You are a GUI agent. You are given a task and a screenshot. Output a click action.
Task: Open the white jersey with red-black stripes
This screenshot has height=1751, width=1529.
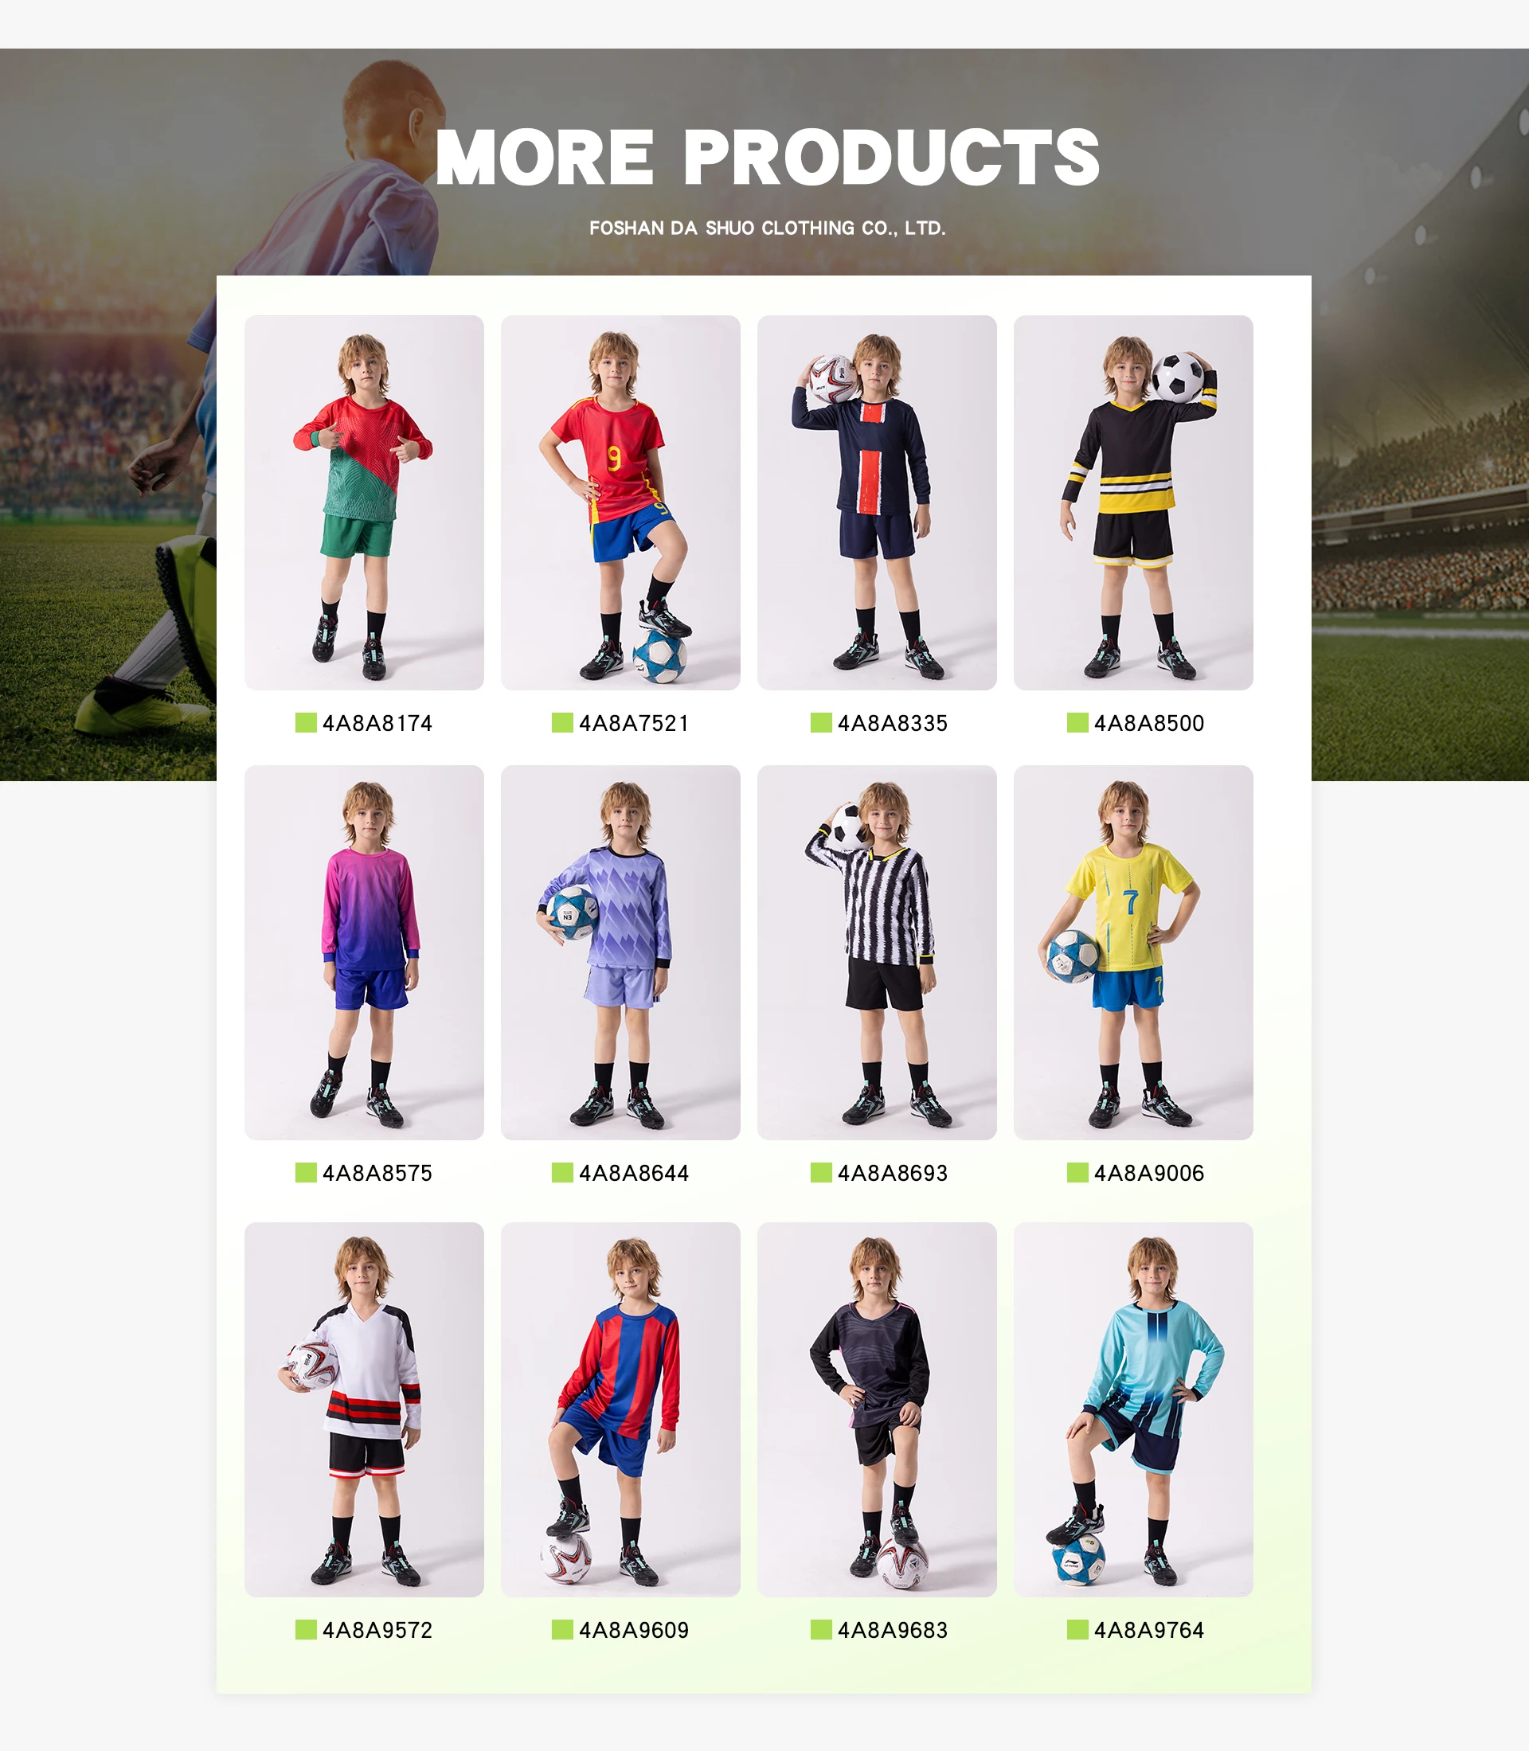pyautogui.click(x=363, y=1409)
